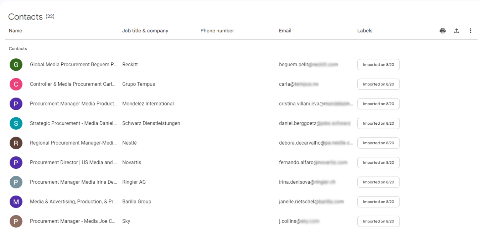The image size is (481, 235).
Task: Click the "M" avatar of the Barilla Group contact
Action: [x=16, y=202]
